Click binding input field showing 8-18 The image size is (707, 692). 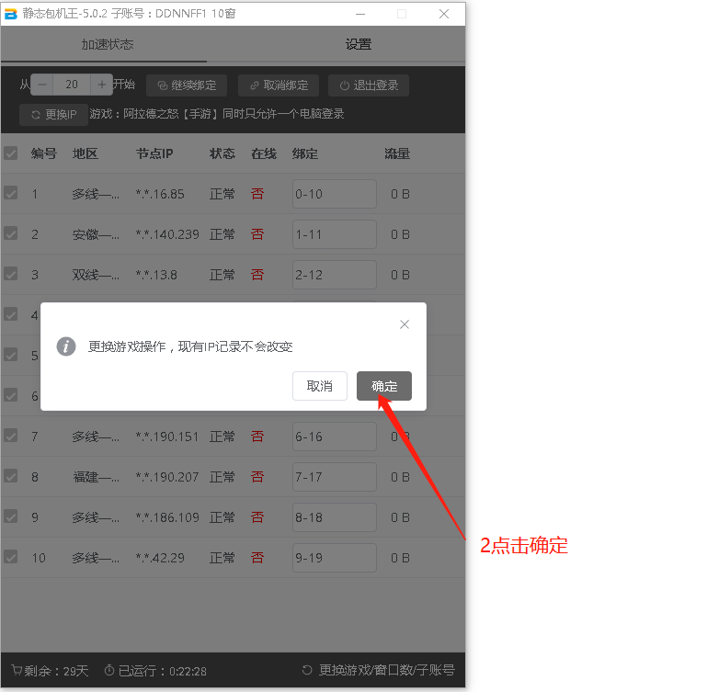point(334,517)
